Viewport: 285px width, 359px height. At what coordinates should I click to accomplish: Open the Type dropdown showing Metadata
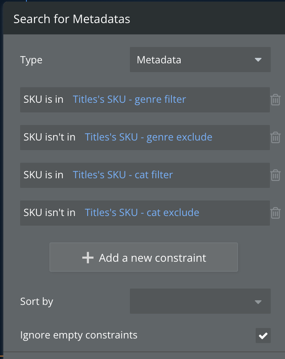(200, 60)
